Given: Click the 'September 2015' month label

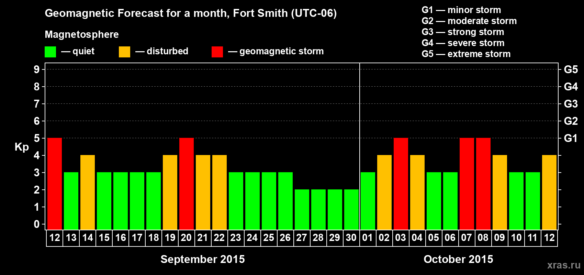Looking at the screenshot, I should (203, 259).
